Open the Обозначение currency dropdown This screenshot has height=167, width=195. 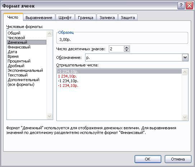[185, 57]
